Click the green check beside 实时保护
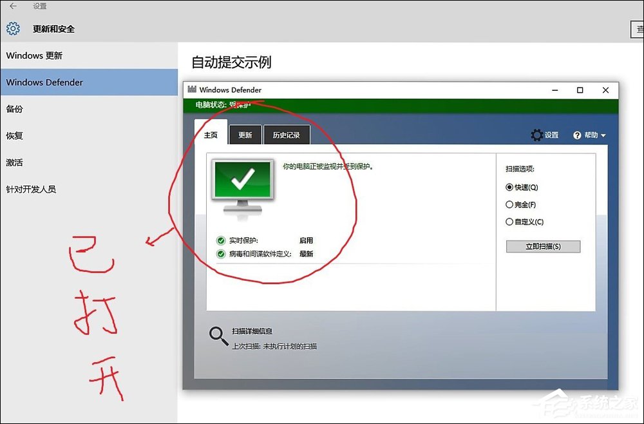 point(220,240)
